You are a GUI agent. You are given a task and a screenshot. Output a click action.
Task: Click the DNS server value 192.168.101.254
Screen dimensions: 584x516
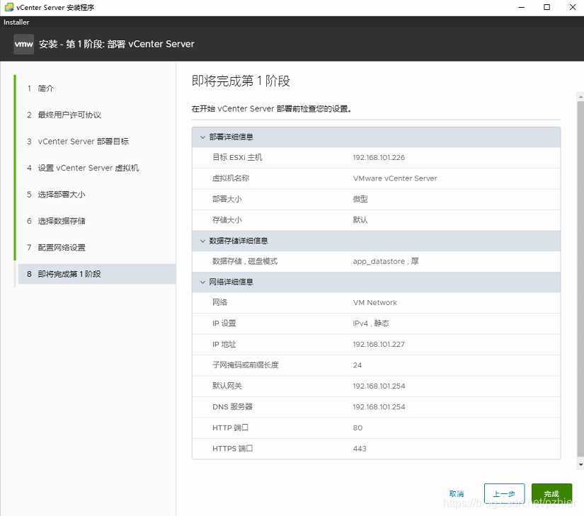[379, 407]
